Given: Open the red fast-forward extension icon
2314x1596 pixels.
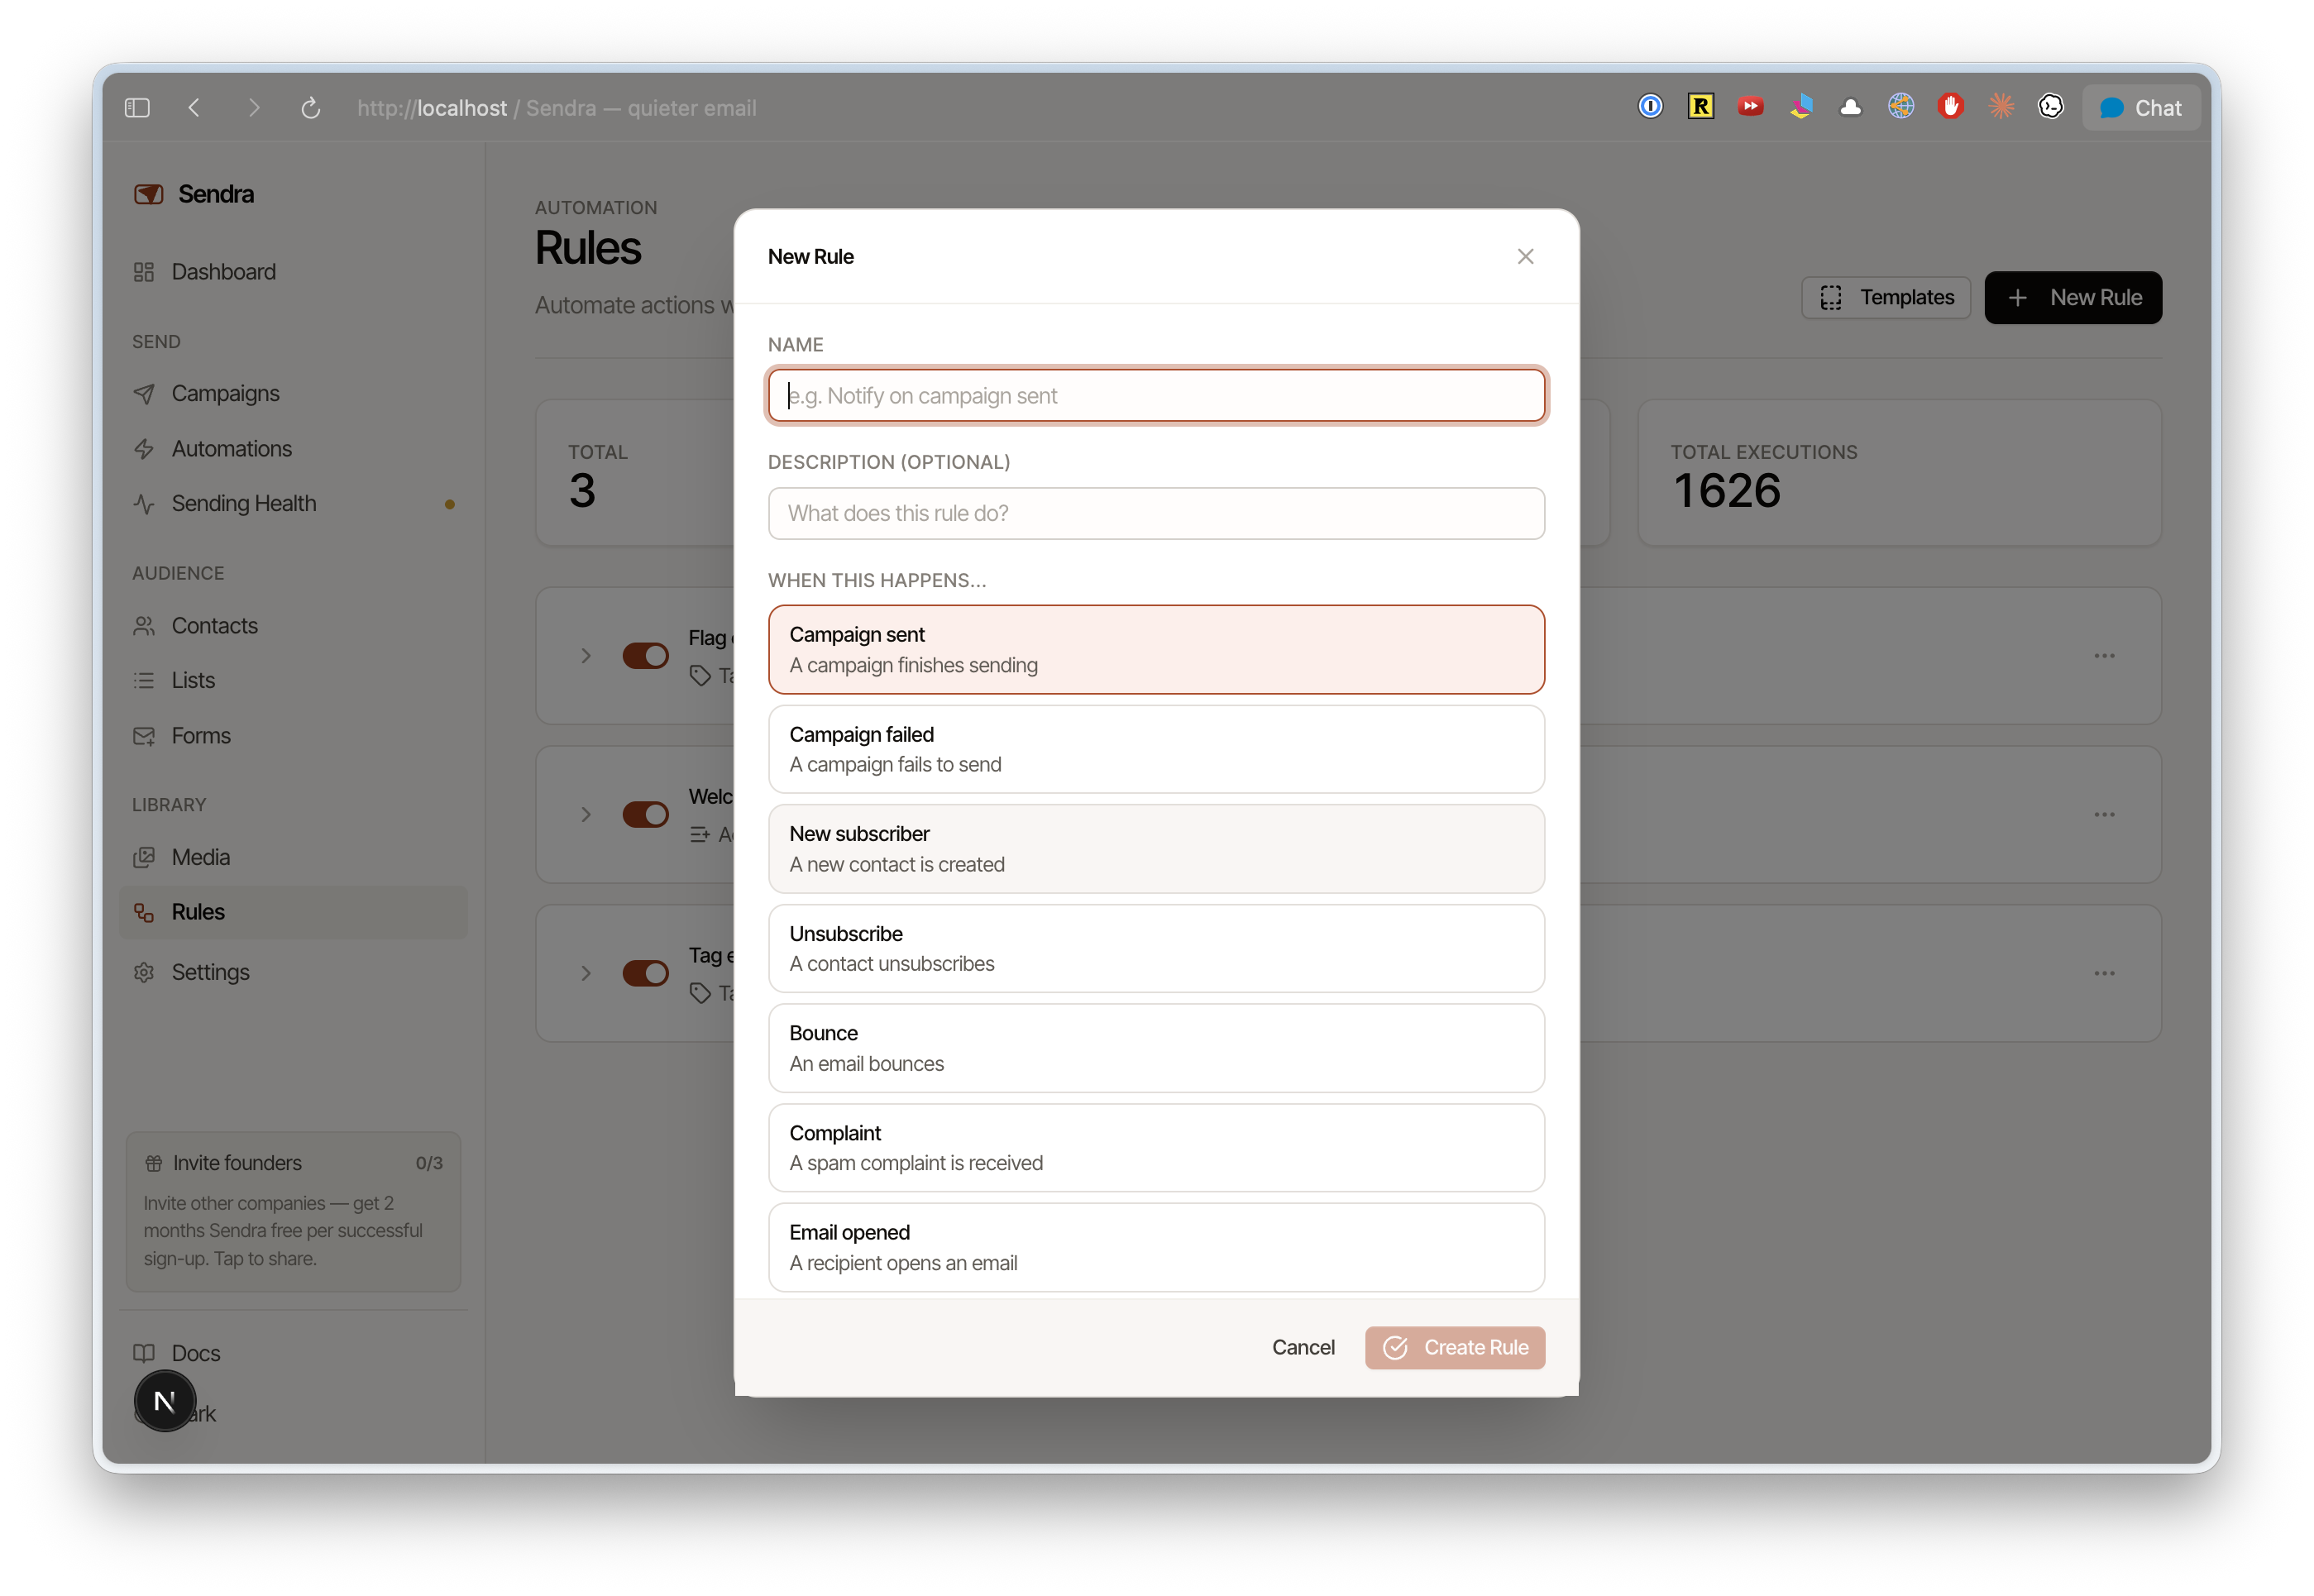Looking at the screenshot, I should 1750,106.
